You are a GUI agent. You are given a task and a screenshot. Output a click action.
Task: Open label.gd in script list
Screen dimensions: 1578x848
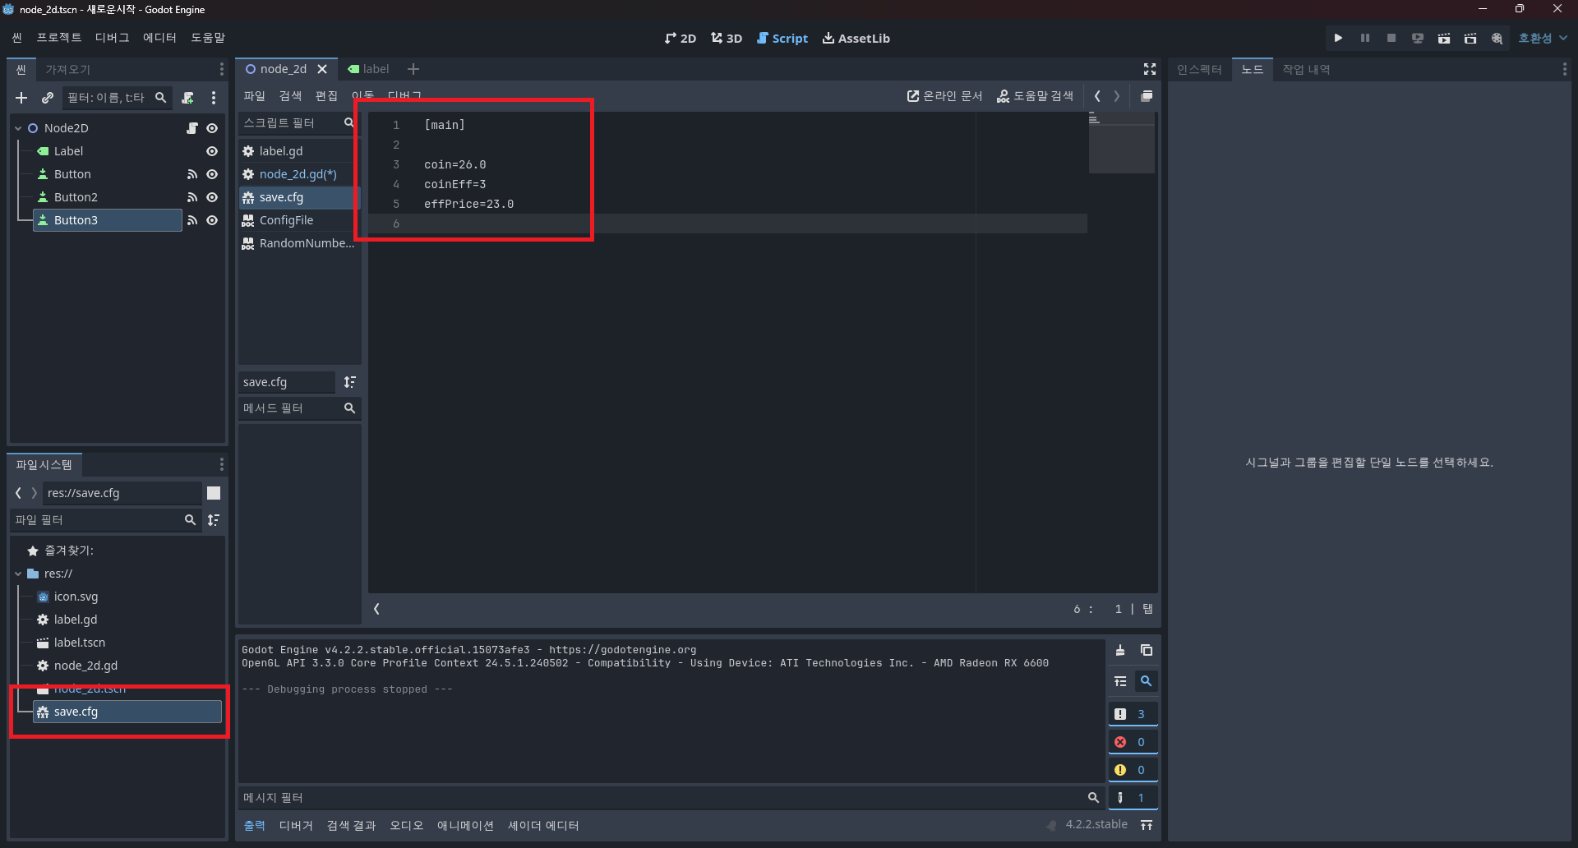[x=299, y=151]
